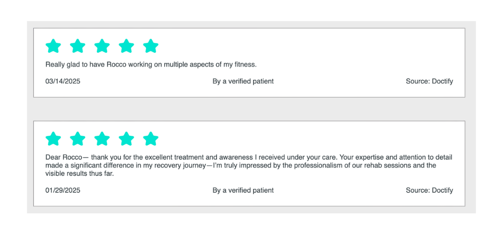Click the first star of the 03/14/2025 review
The height and width of the screenshot is (248, 496).
(53, 46)
